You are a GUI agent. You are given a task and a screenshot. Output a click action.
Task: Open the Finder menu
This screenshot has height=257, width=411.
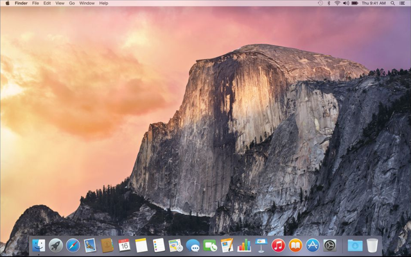pos(21,3)
